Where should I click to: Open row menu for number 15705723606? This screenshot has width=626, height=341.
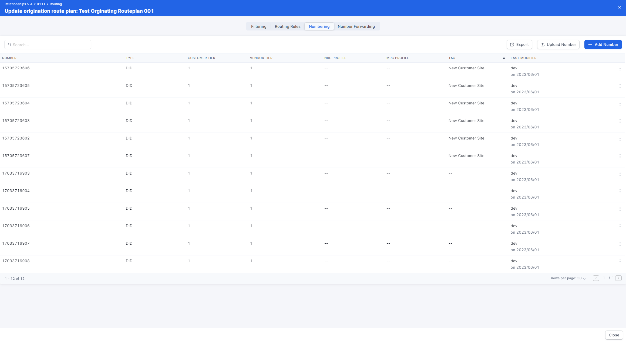coord(620,69)
